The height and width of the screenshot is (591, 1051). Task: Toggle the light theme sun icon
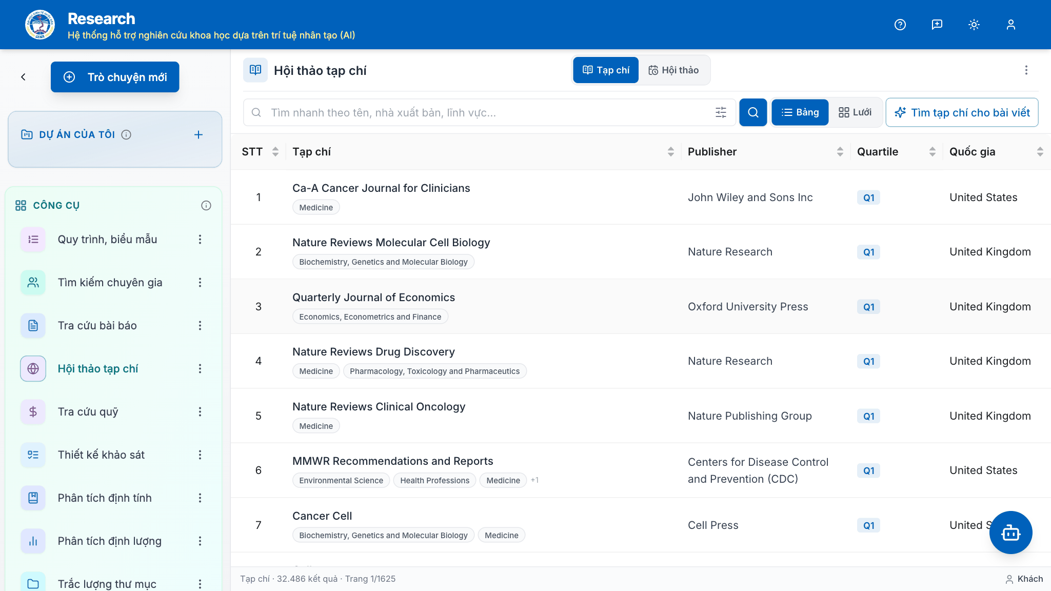(974, 25)
